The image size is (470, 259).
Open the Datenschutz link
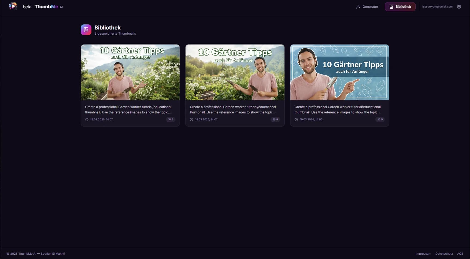click(x=444, y=253)
